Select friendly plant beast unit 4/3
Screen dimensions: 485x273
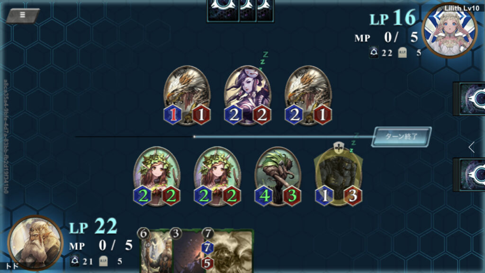(278, 176)
